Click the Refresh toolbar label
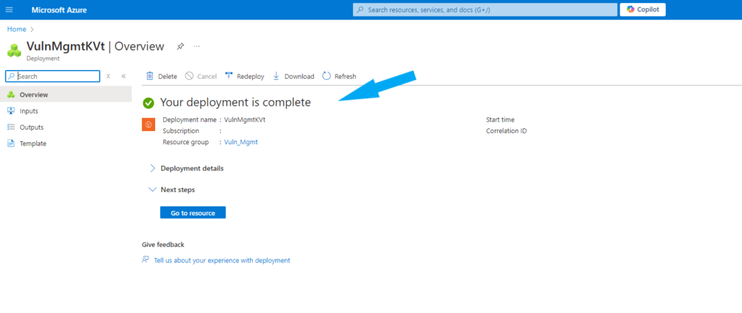This screenshot has width=742, height=313. point(346,77)
